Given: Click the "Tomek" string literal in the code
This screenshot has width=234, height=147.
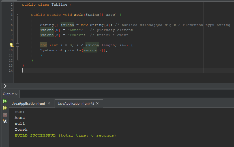Looking at the screenshot, I should tap(76, 35).
